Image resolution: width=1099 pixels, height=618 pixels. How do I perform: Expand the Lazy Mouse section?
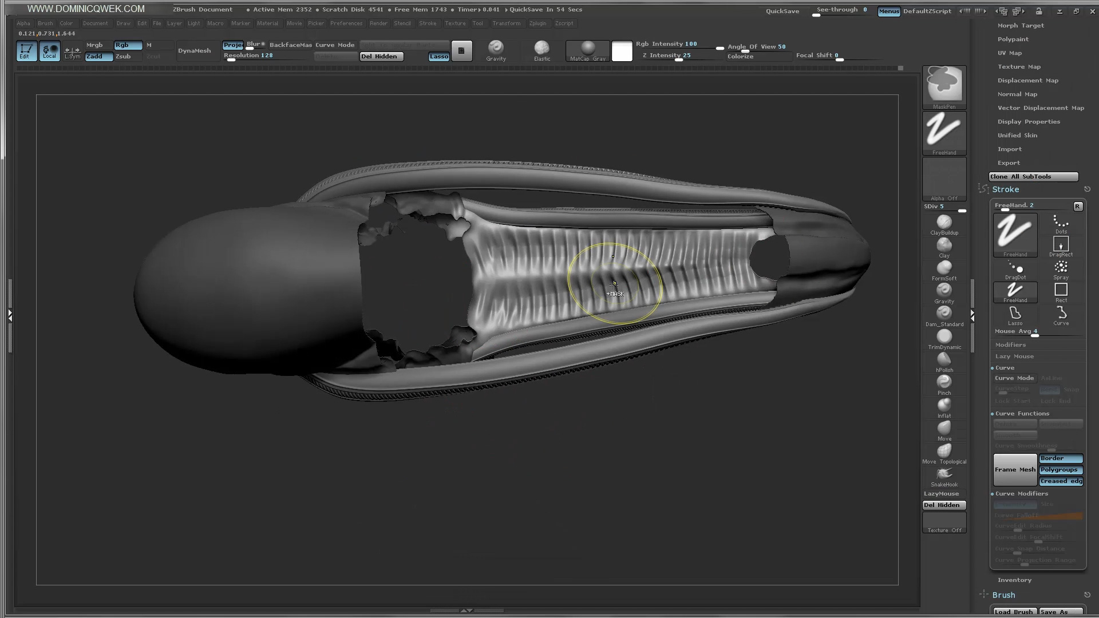tap(1014, 356)
